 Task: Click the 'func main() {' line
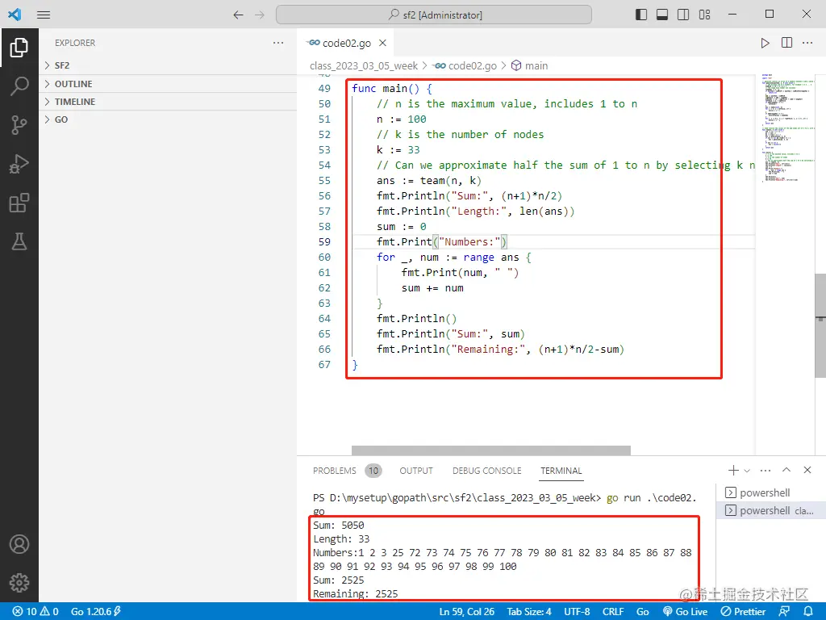[x=392, y=89]
